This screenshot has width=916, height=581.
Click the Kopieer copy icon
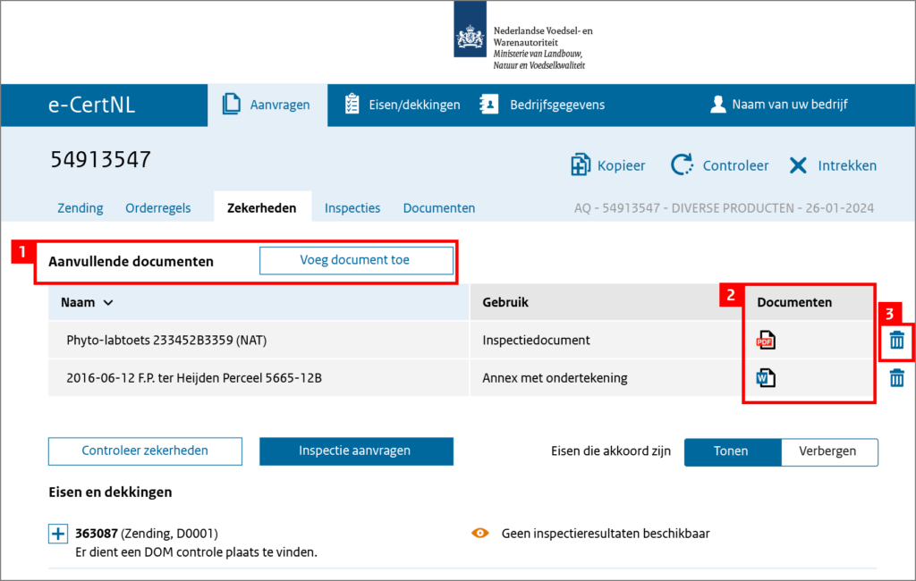pos(580,164)
